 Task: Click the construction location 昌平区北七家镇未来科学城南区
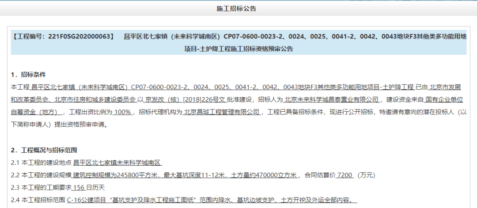point(117,163)
